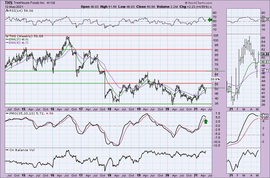Click the -12.5 PMO axis label

pos(216,146)
